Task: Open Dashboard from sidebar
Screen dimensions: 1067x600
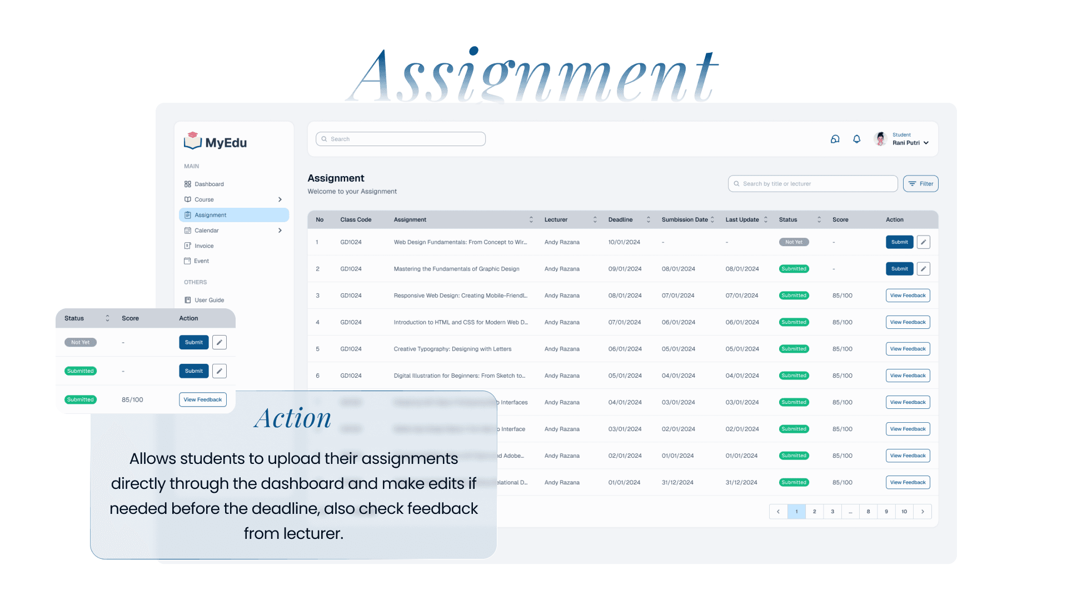Action: point(209,184)
